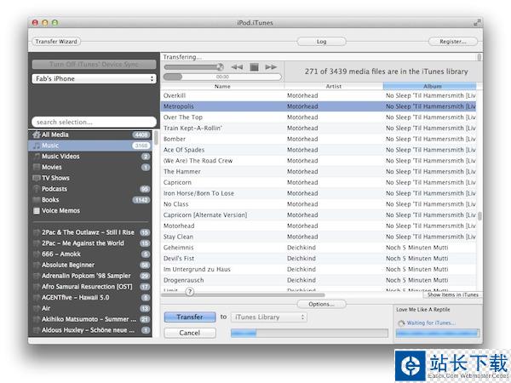Open the Transfer Wizard
The width and height of the screenshot is (511, 383).
(x=56, y=41)
